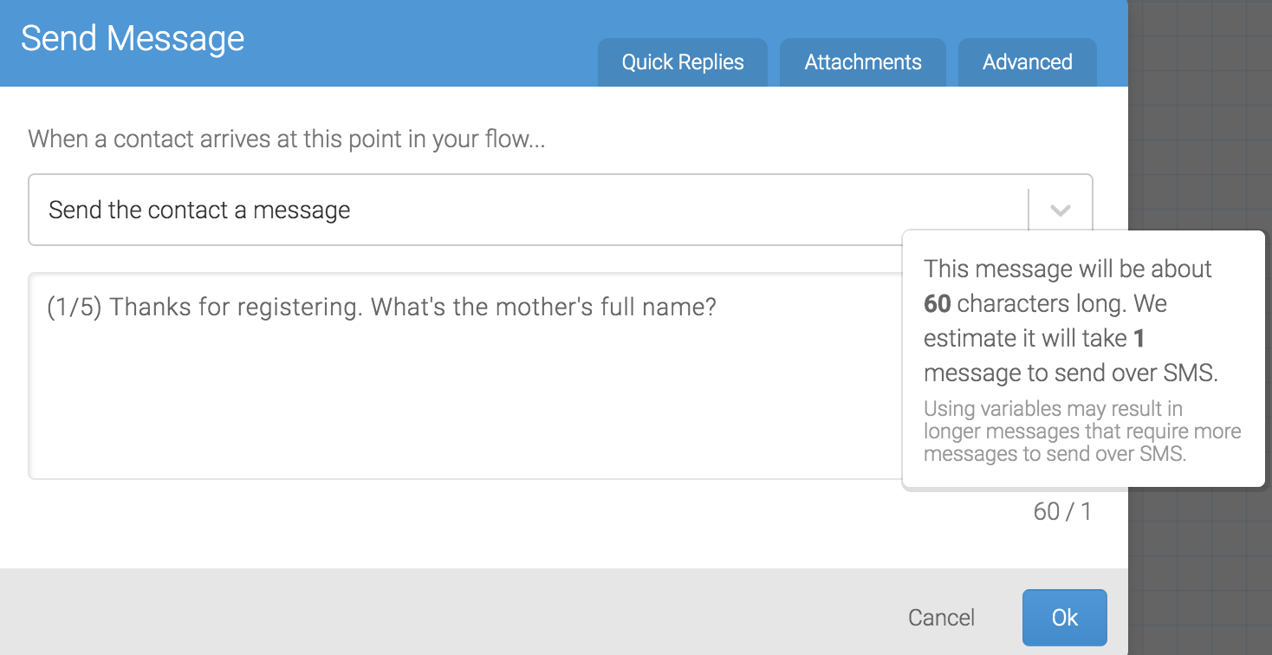Click "message to send over SMS" tooltip line

(1071, 373)
